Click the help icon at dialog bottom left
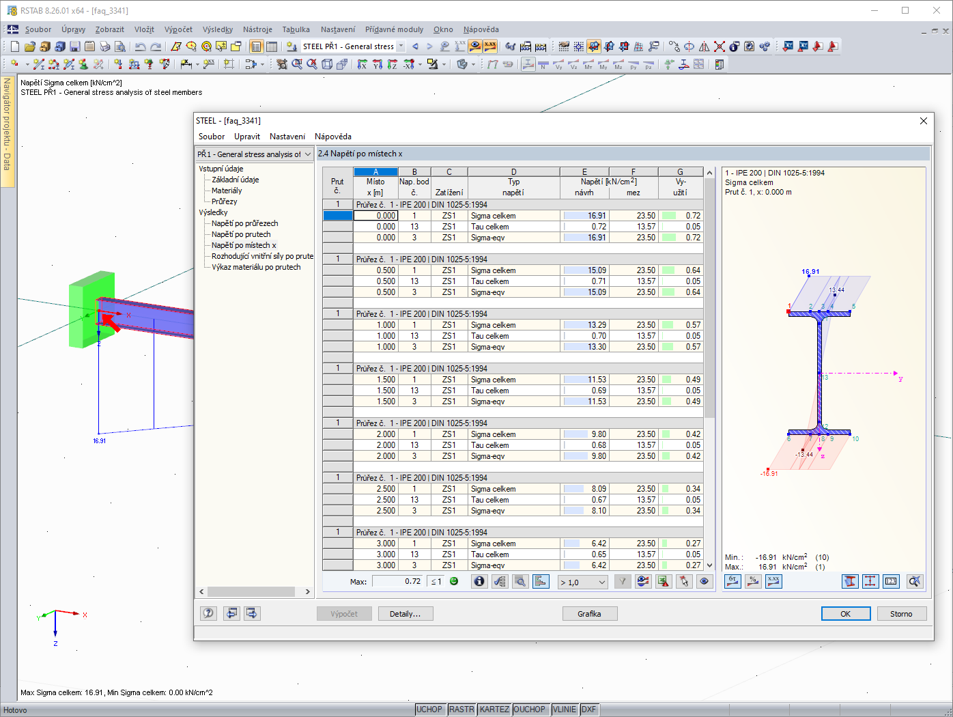 pyautogui.click(x=209, y=613)
